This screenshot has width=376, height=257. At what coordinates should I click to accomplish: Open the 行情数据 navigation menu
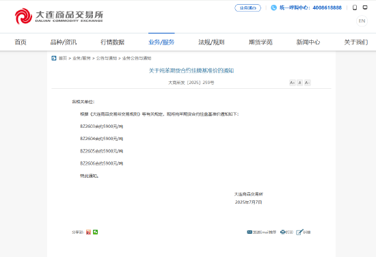click(x=113, y=42)
